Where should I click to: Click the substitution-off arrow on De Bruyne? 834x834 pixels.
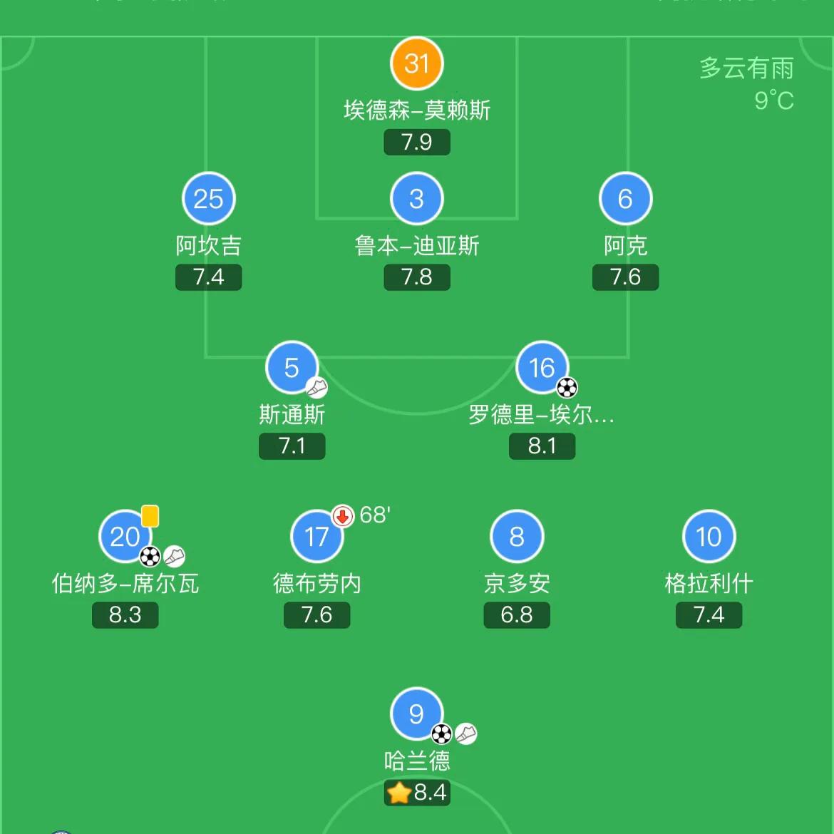[x=342, y=515]
